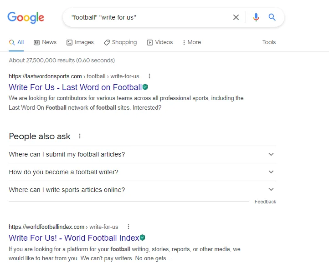Screen dimensions: 329x263
Task: Expand "How do you become a football writer?"
Action: point(271,172)
